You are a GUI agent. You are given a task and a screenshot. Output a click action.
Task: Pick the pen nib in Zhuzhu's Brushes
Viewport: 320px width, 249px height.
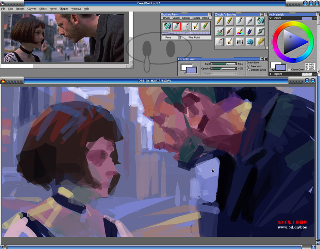pos(240,21)
